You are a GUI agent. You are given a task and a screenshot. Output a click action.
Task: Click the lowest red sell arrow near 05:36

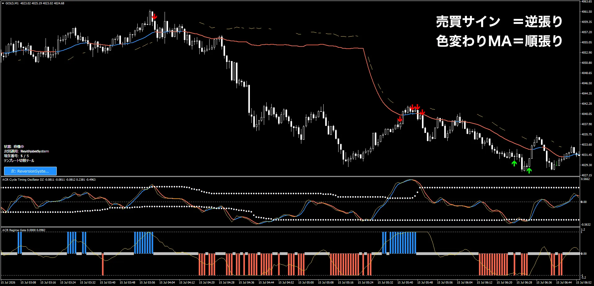(400, 119)
